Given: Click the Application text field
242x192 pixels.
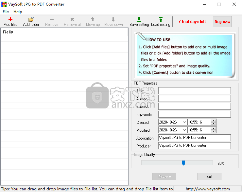Looking at the screenshot, I should [x=195, y=138].
